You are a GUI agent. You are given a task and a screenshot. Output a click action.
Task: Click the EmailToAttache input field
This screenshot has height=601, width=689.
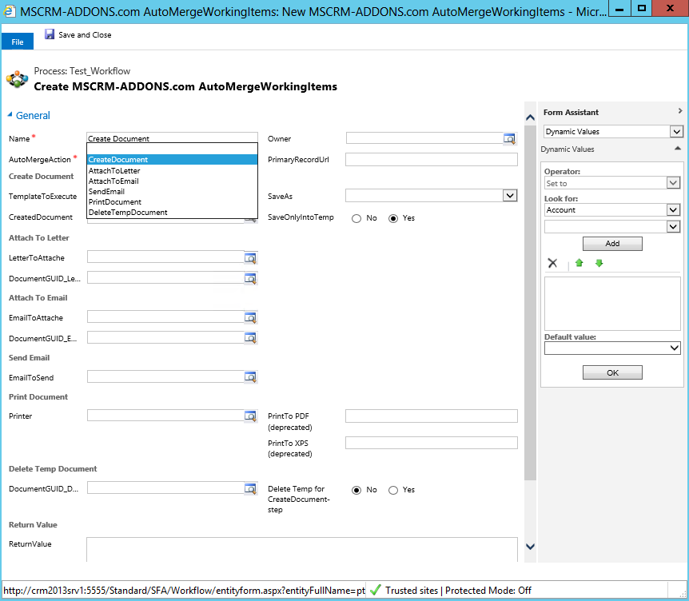tap(165, 316)
